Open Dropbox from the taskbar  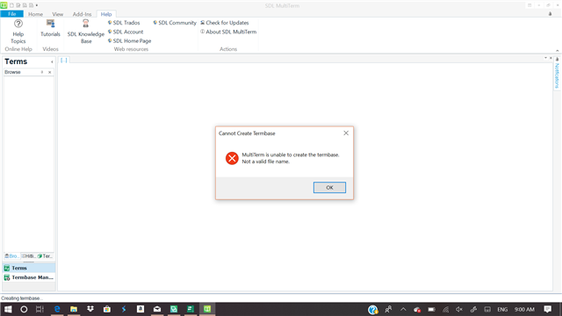pos(90,309)
